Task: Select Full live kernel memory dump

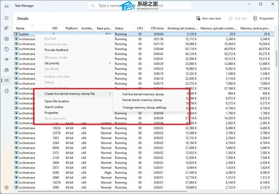Action: pyautogui.click(x=143, y=94)
